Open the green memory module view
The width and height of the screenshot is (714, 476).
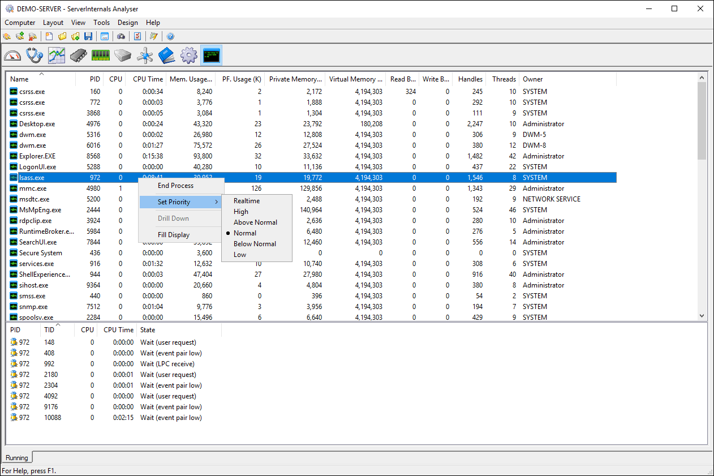[x=101, y=55]
